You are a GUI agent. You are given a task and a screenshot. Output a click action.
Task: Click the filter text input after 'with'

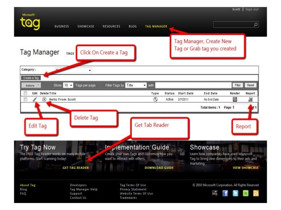193,85
